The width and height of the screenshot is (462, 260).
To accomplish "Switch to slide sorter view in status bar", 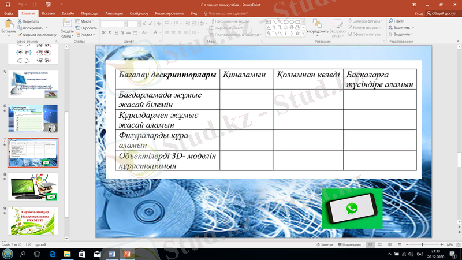I will [381, 245].
